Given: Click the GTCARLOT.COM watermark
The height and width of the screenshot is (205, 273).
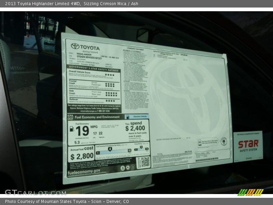Looking at the screenshot, I should tap(35, 192).
